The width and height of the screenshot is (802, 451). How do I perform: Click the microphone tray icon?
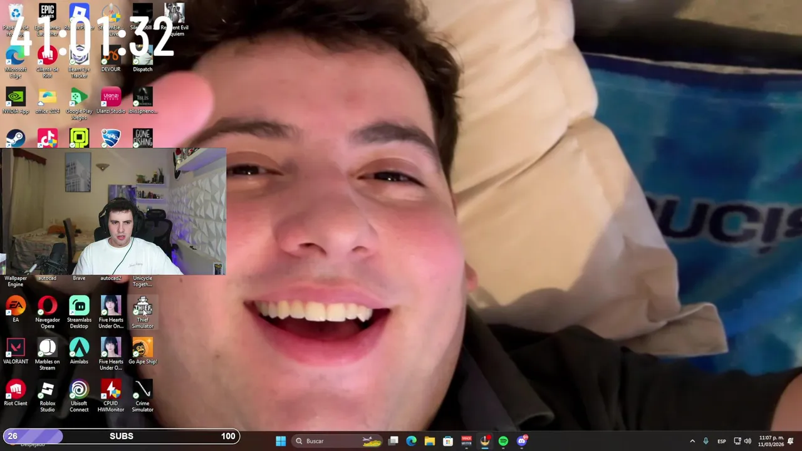(x=706, y=441)
